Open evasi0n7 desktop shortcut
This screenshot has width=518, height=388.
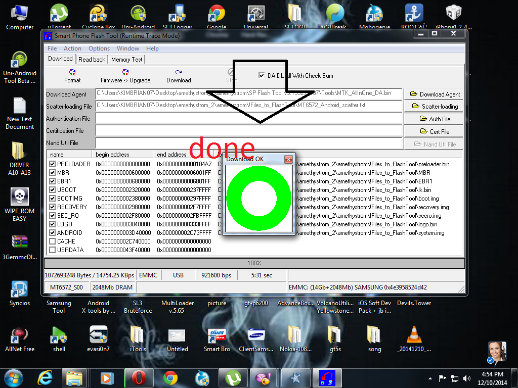(98, 335)
